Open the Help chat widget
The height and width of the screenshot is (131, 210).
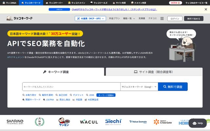point(198,123)
